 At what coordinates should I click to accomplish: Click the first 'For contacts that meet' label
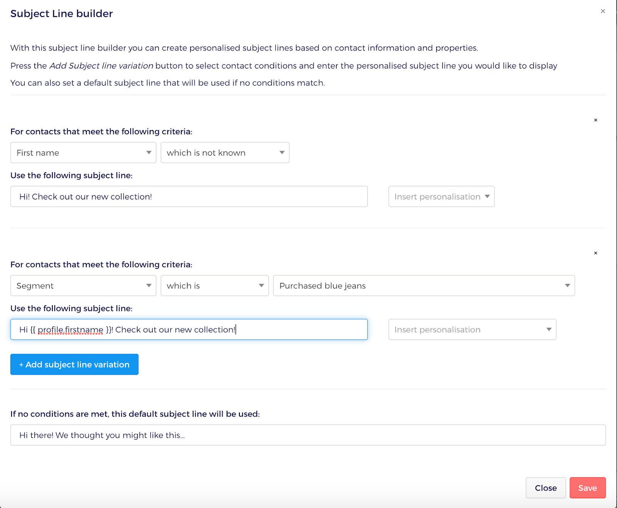(x=101, y=132)
